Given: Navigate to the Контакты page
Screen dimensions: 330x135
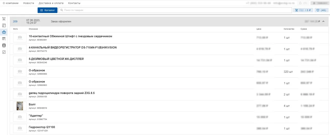Looking at the screenshot, I should tap(74, 3).
